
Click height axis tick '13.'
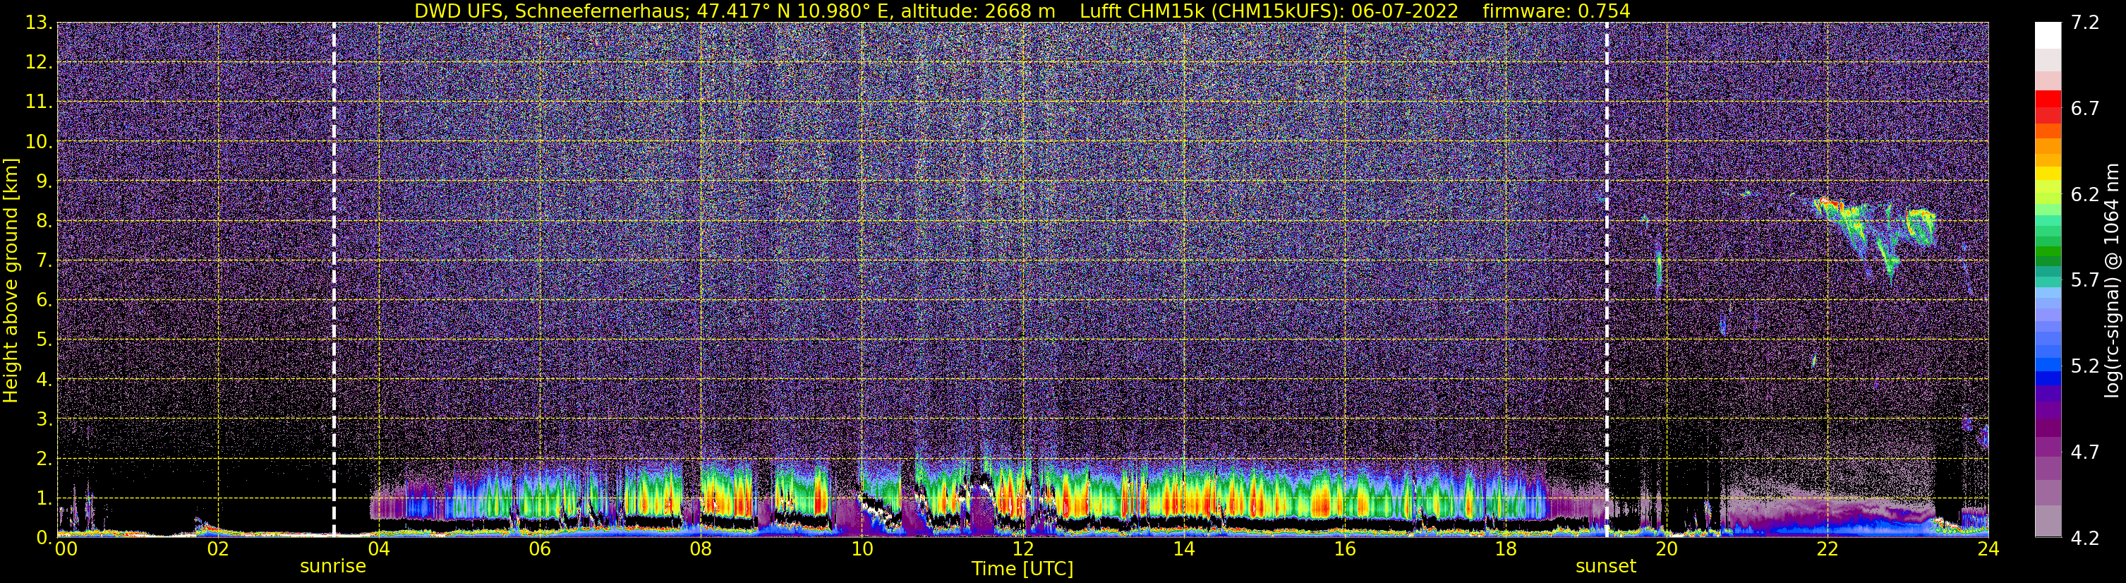[x=38, y=23]
